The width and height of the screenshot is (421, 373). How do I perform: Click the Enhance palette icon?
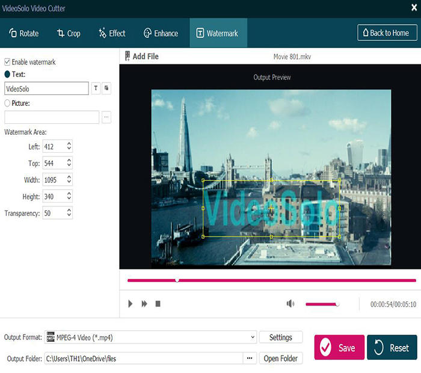coord(147,33)
